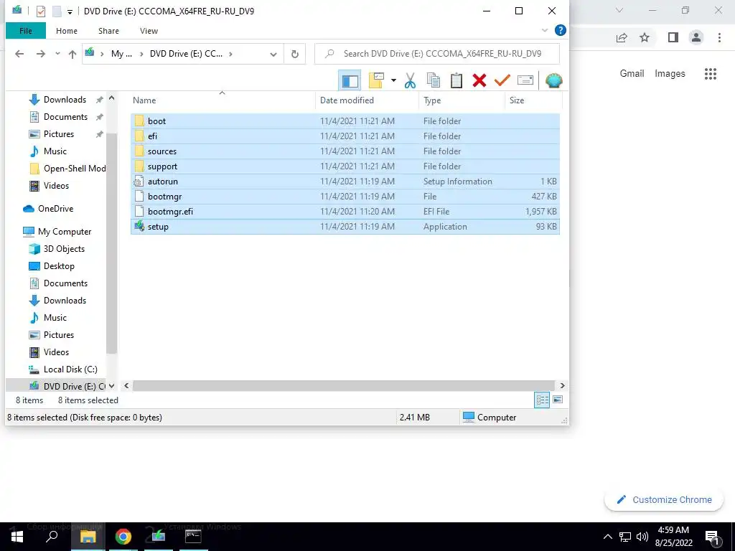Open the File ribbon tab
Screen dimensions: 735x551
[26, 31]
